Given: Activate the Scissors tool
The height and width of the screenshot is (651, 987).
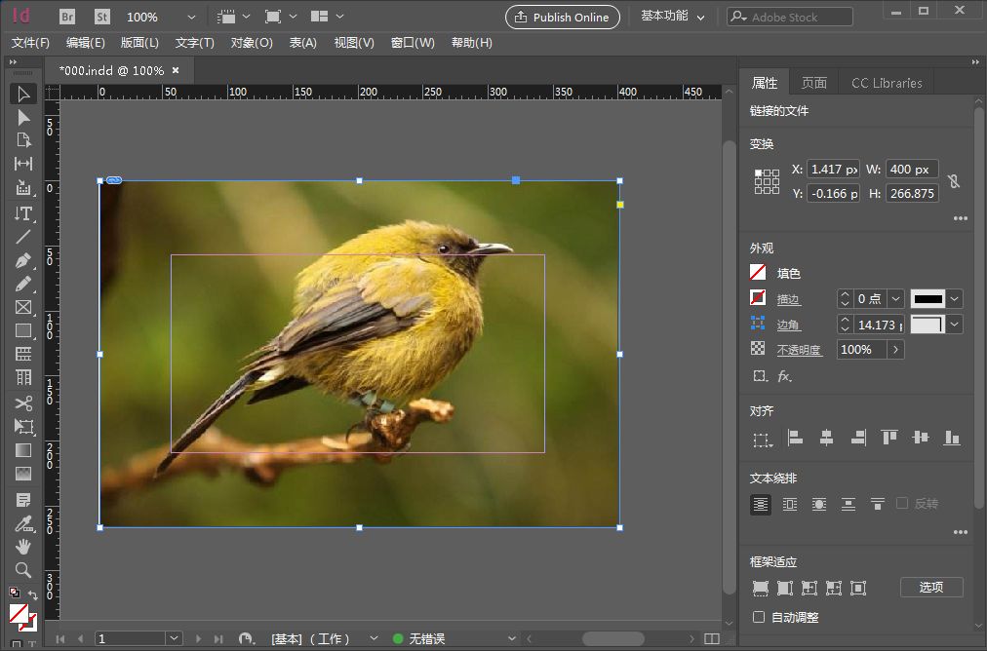Looking at the screenshot, I should pyautogui.click(x=23, y=403).
